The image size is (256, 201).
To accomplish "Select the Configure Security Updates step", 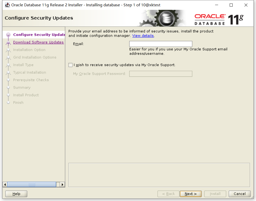I will point(39,35).
